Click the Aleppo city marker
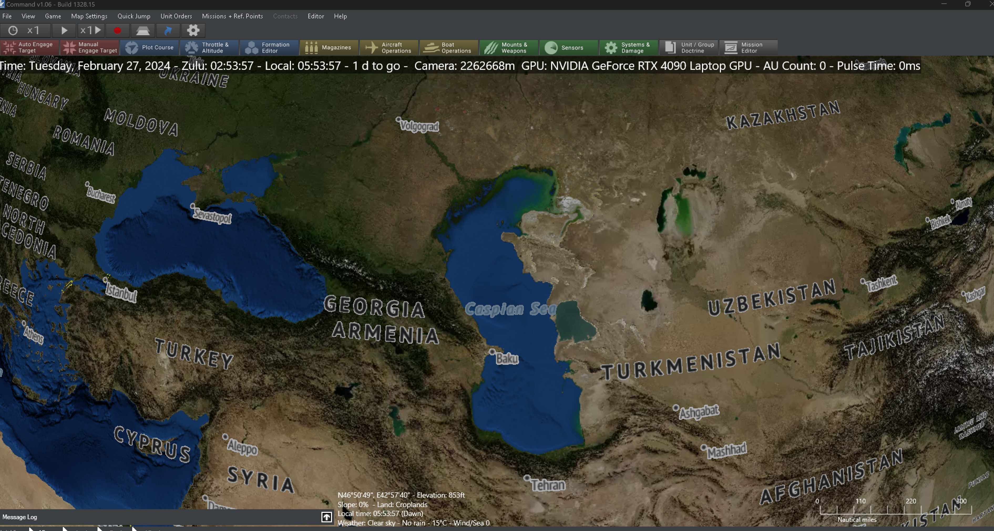The image size is (994, 531). (x=225, y=437)
